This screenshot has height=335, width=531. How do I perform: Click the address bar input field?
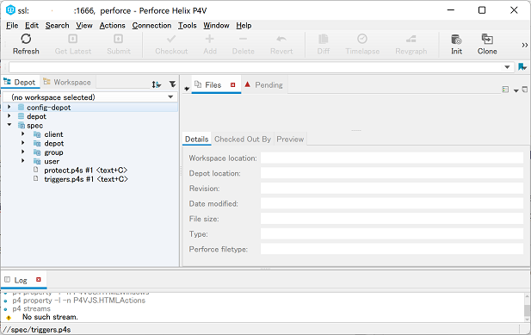tap(256, 67)
